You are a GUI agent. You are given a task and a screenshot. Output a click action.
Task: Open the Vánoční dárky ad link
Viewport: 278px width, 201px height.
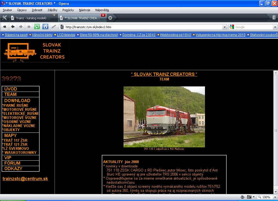[42, 35]
